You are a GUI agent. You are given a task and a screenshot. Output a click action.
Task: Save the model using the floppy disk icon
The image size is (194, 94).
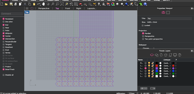click(x=11, y=4)
